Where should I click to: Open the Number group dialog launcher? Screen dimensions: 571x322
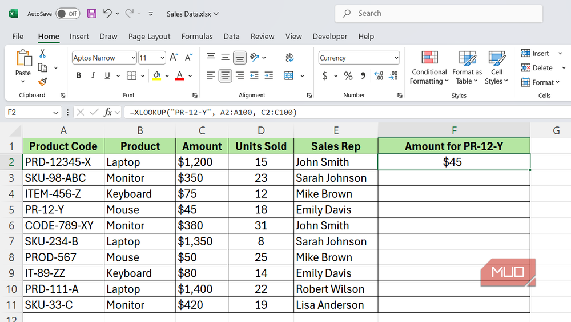400,95
